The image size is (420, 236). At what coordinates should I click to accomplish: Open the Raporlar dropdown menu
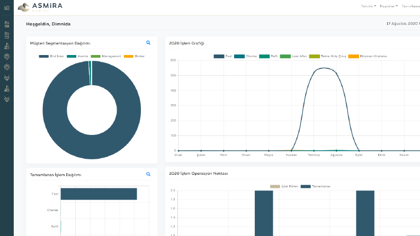[389, 6]
